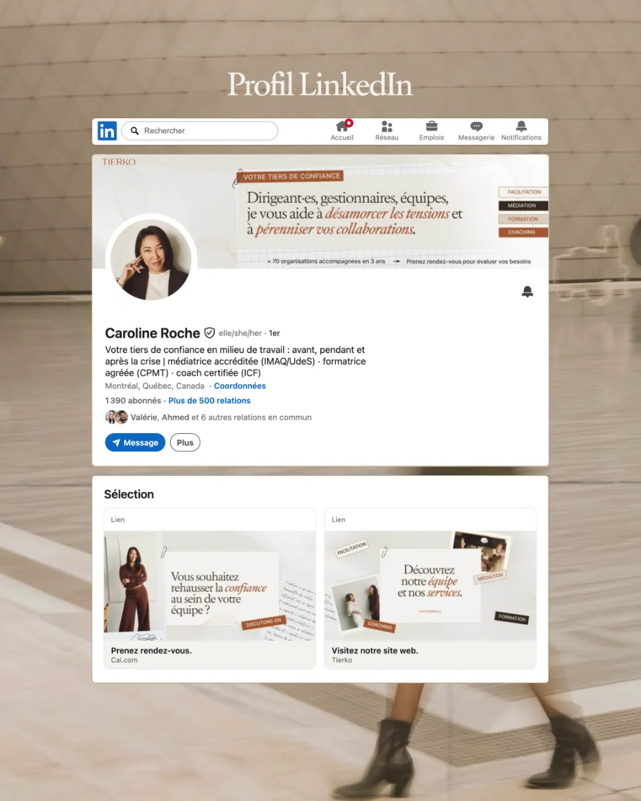Click the Sélection section heading

pos(129,495)
